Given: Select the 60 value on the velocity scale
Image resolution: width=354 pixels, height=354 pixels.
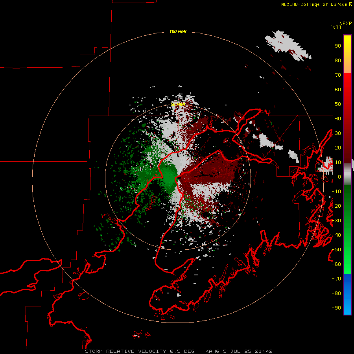Looking at the screenshot, I should click(x=338, y=90).
